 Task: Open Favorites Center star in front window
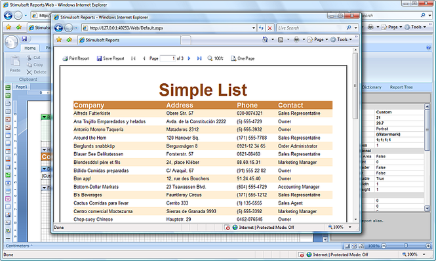(x=59, y=40)
